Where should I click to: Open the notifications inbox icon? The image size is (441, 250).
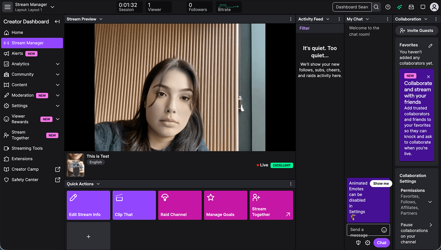[x=411, y=7]
